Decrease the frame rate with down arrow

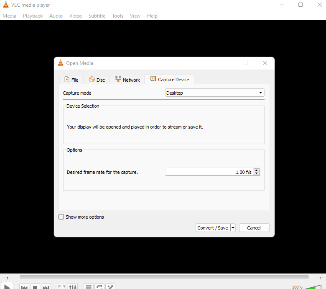(257, 173)
